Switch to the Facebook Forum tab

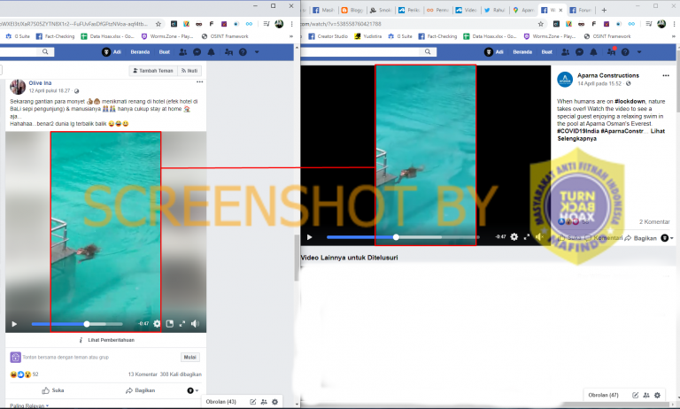pyautogui.click(x=580, y=10)
